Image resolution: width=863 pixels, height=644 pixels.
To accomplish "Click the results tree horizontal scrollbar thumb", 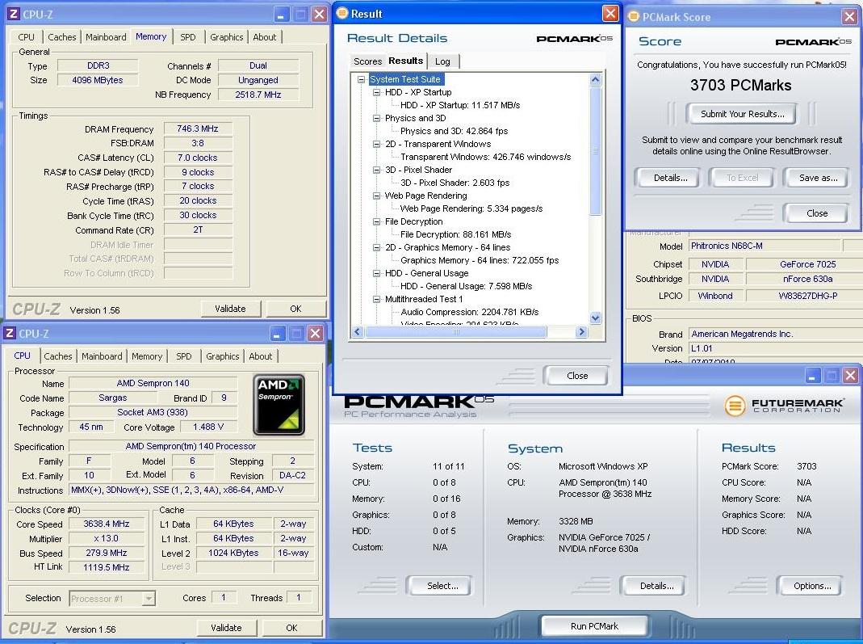I will (455, 331).
